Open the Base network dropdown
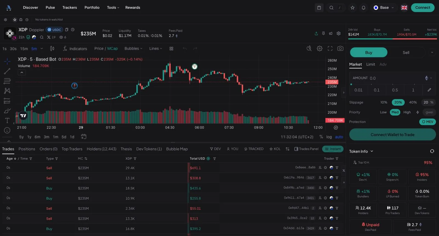The height and width of the screenshot is (236, 439). click(384, 8)
